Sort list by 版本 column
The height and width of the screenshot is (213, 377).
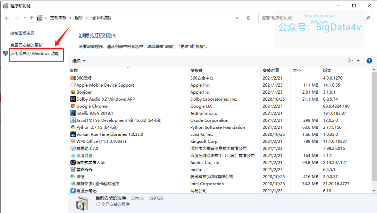click(x=345, y=70)
